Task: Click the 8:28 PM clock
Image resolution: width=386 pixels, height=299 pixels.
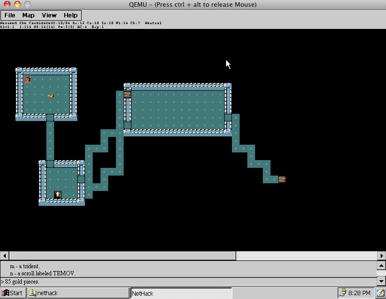Action: click(359, 293)
